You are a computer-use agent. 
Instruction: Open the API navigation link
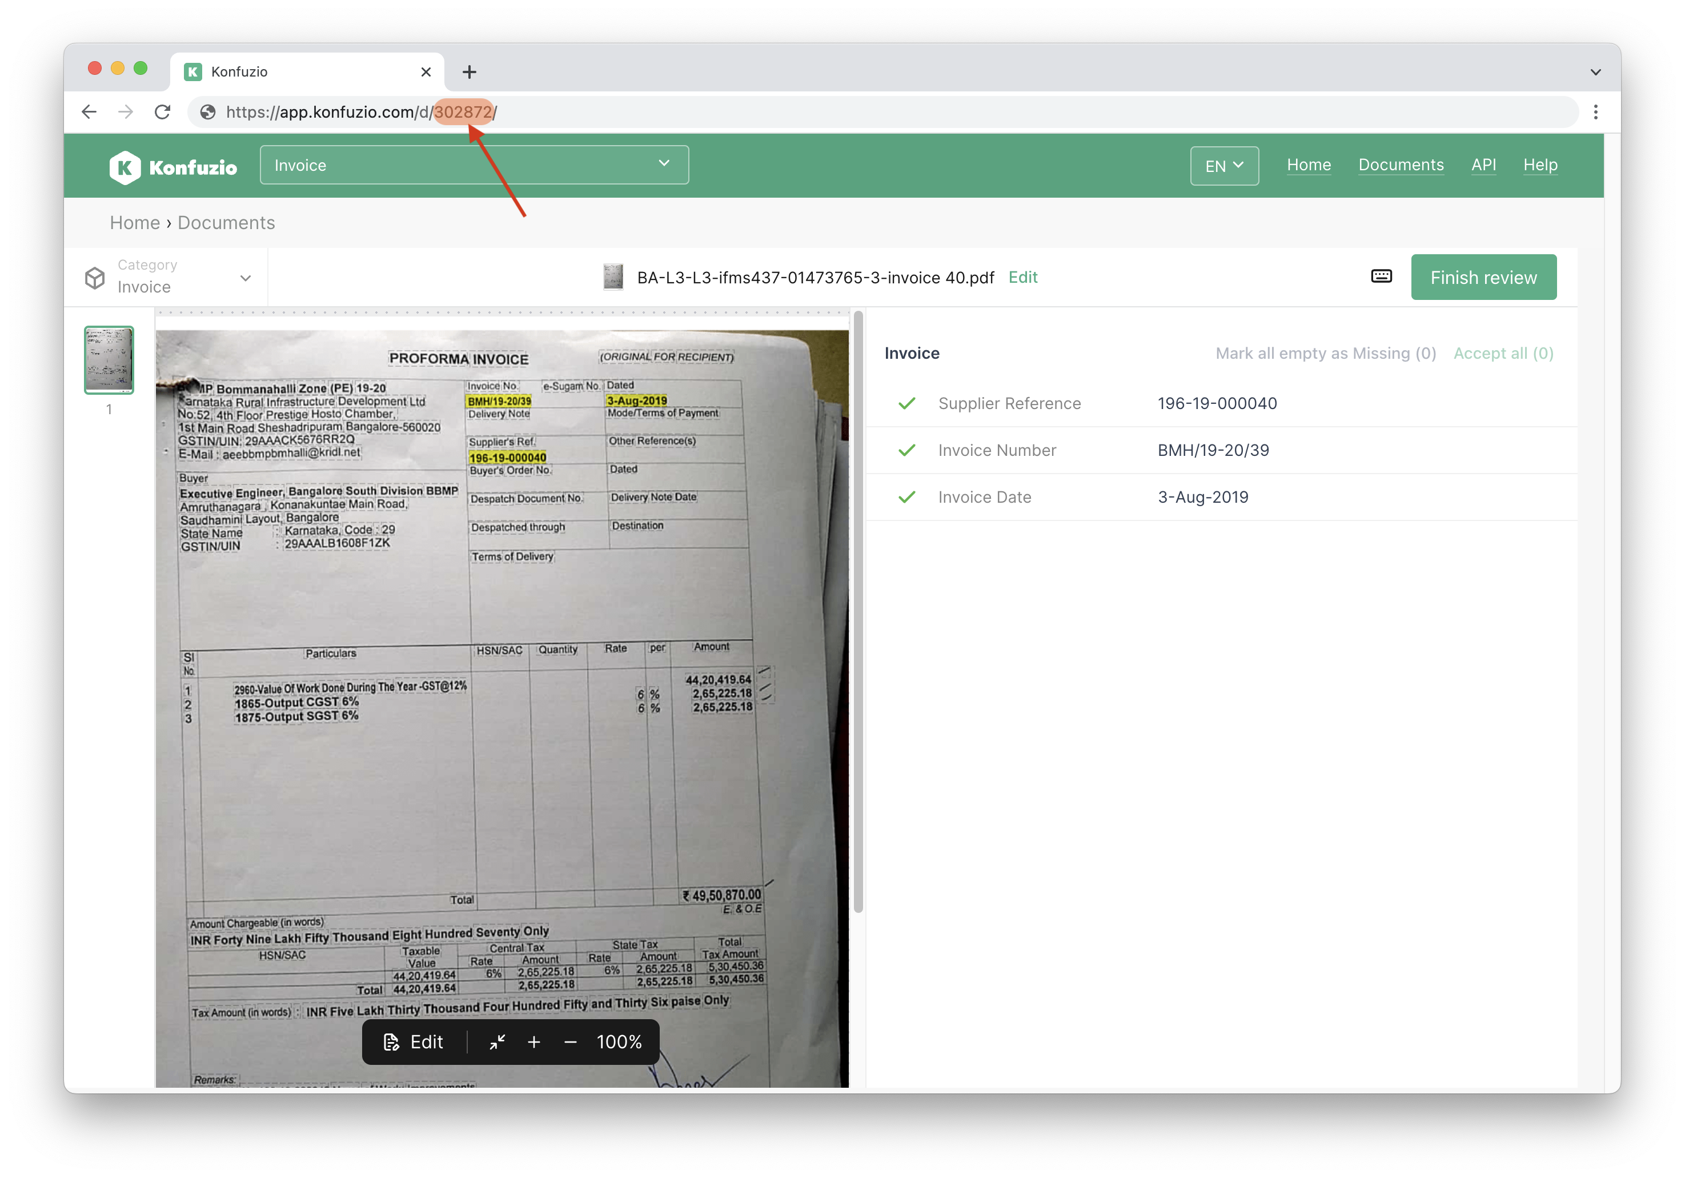pyautogui.click(x=1482, y=165)
